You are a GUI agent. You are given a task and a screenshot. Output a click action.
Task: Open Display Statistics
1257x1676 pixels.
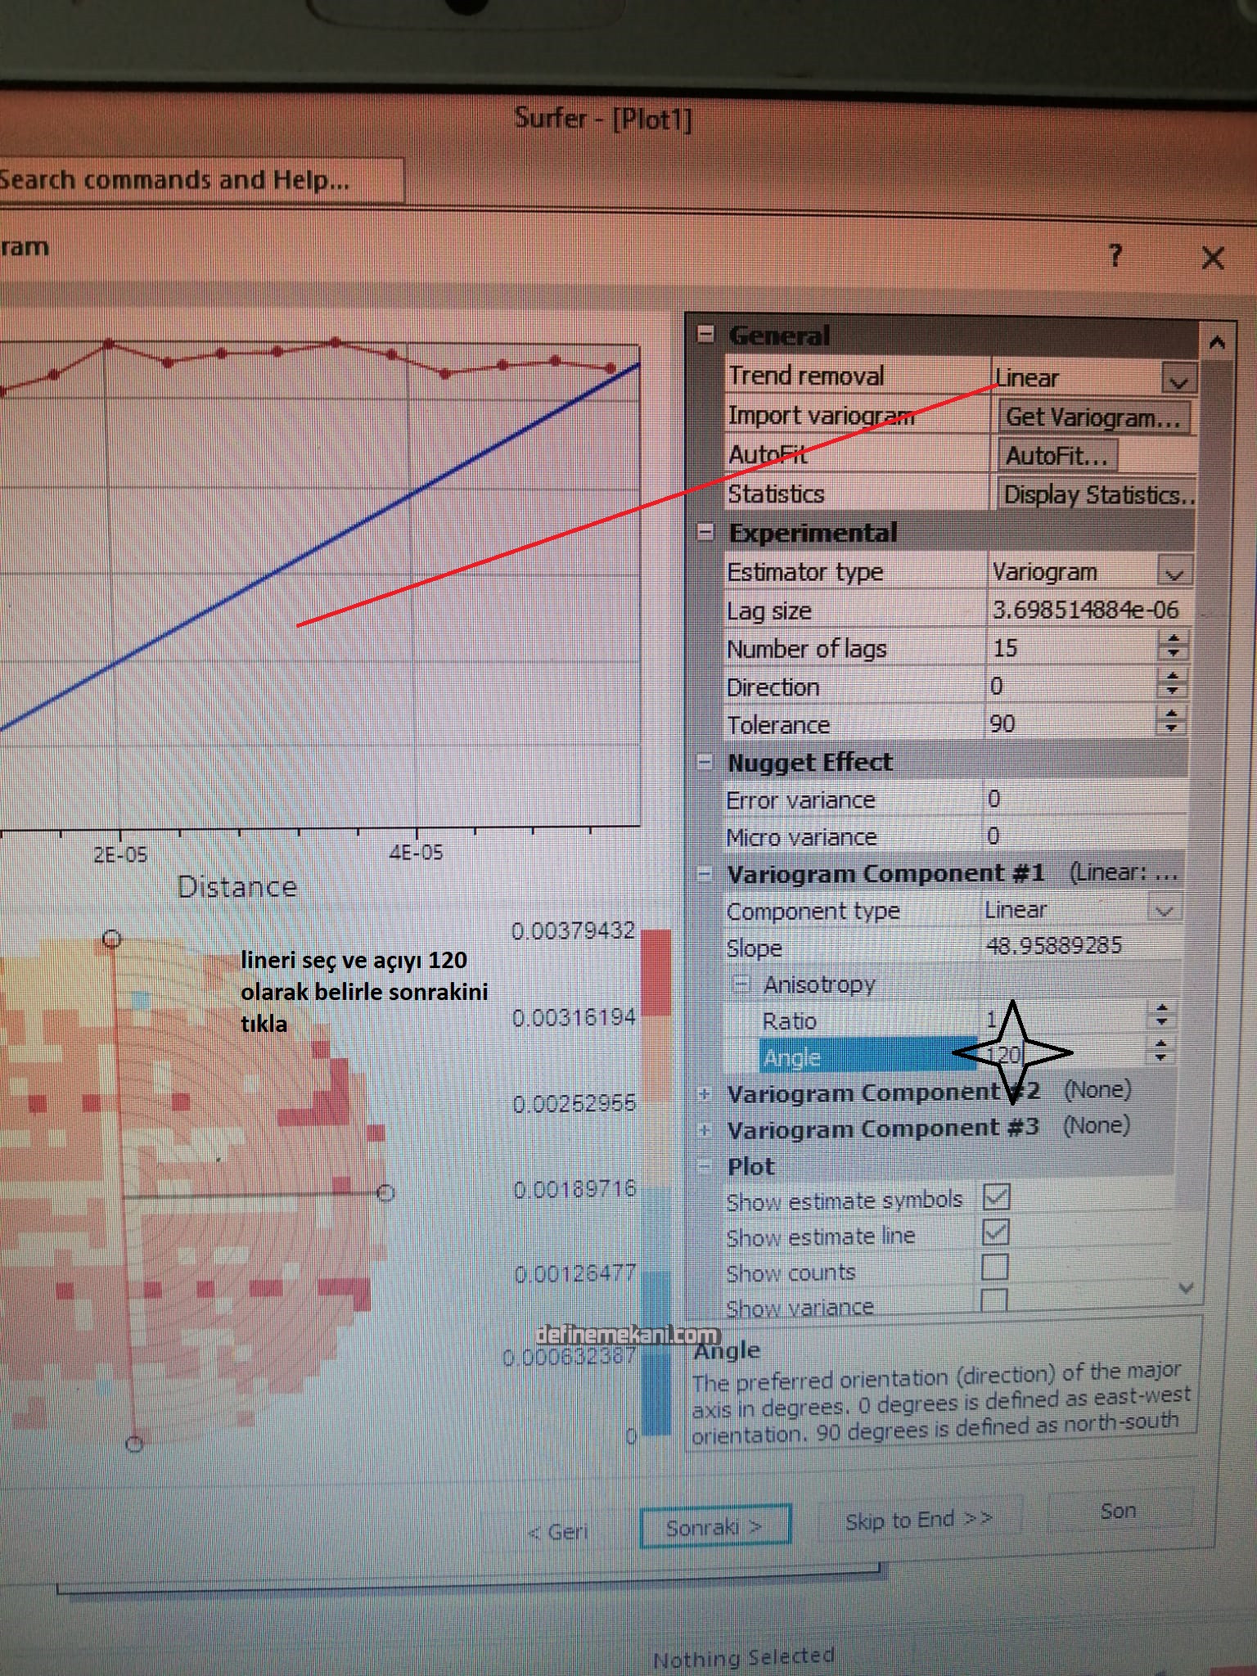[x=1097, y=495]
